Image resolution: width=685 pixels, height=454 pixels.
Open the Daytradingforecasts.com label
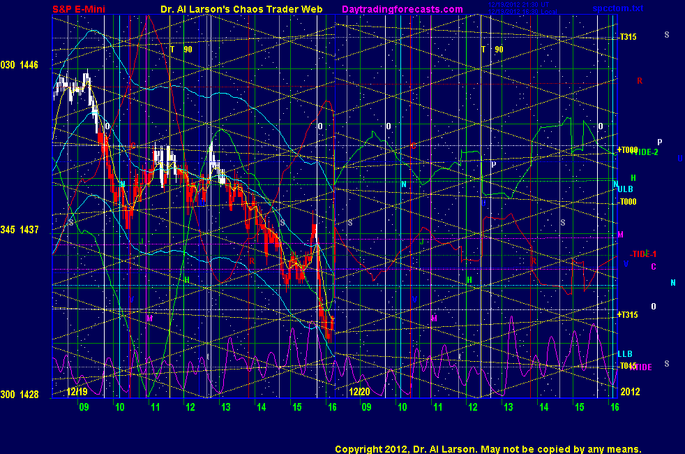point(402,9)
